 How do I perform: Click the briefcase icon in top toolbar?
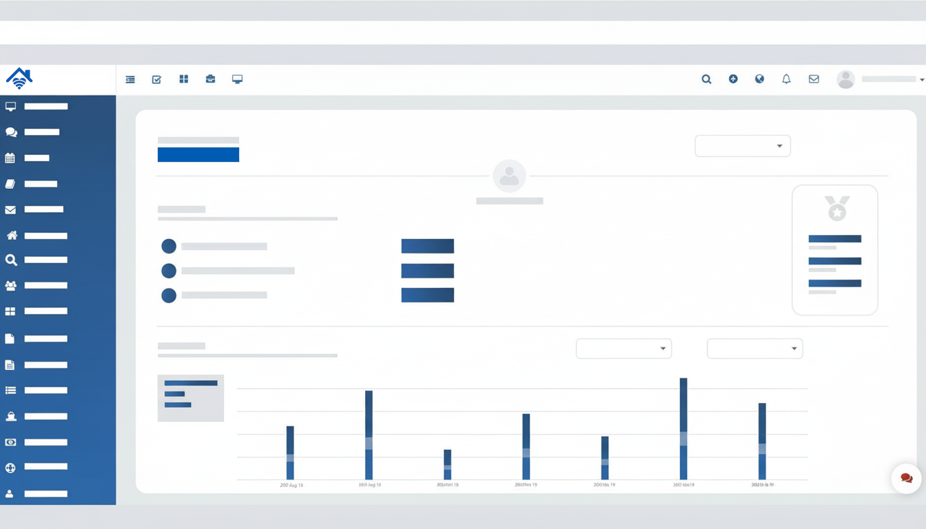point(210,79)
